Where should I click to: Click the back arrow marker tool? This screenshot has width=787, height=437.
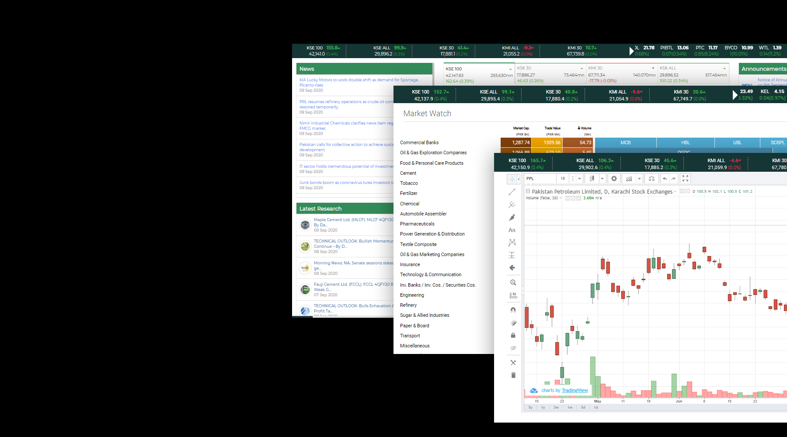click(x=512, y=267)
